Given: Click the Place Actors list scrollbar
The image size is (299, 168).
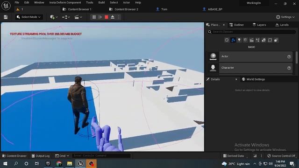Looking at the screenshot, I should tap(297, 57).
